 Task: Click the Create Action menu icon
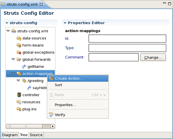(x=51, y=78)
